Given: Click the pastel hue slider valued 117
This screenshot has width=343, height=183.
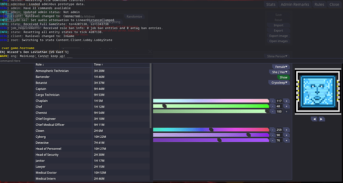Looking at the screenshot, I should click(x=211, y=101).
